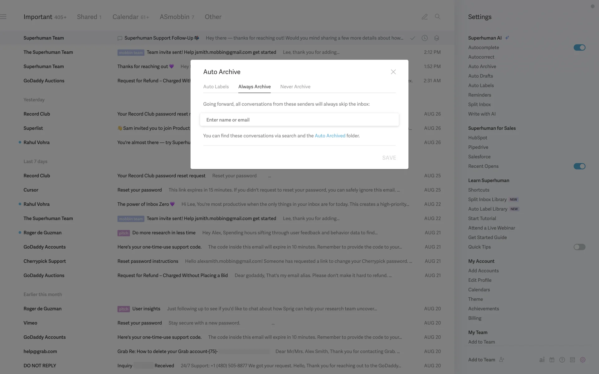The image size is (599, 374).
Task: Mark first email done with the checkmark icon
Action: click(x=412, y=38)
